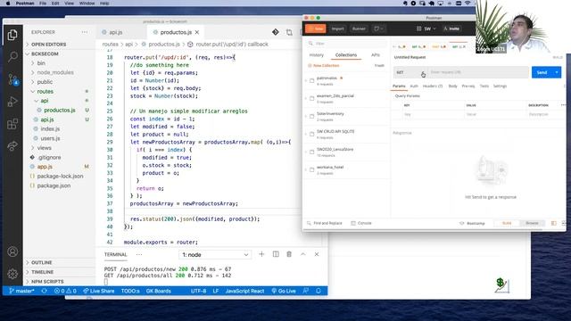The width and height of the screenshot is (571, 321).
Task: Expand the OUTLINE section
Action: point(42,262)
